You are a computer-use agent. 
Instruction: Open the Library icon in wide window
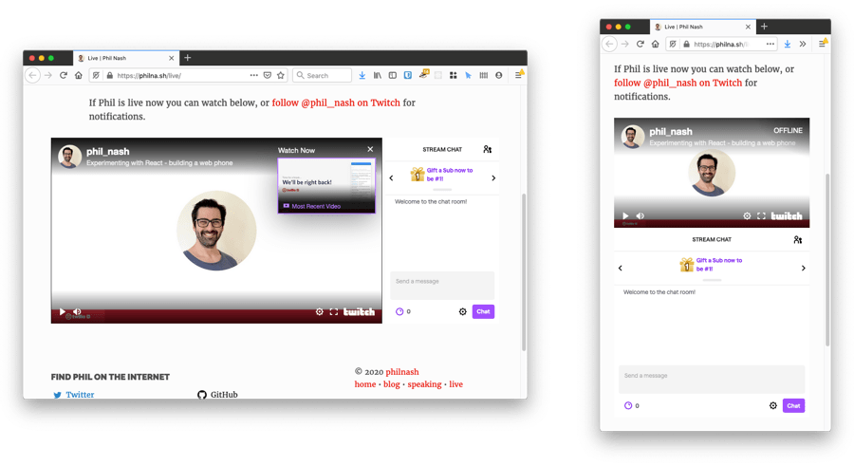378,75
